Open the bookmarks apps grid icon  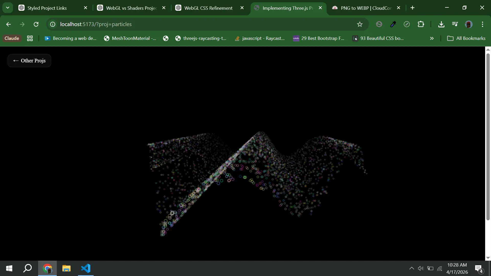point(30,38)
